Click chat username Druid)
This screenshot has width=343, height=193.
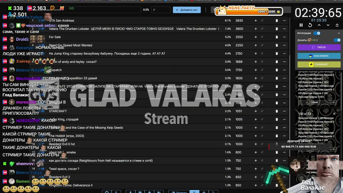[x=23, y=39]
